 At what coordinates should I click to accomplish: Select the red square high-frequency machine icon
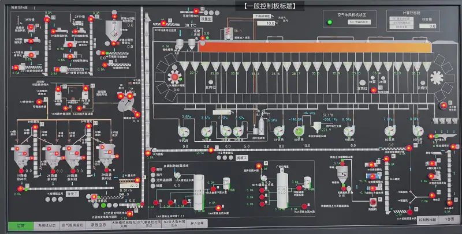tap(373, 202)
